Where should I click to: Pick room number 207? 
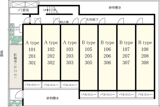pyautogui.click(x=126, y=56)
